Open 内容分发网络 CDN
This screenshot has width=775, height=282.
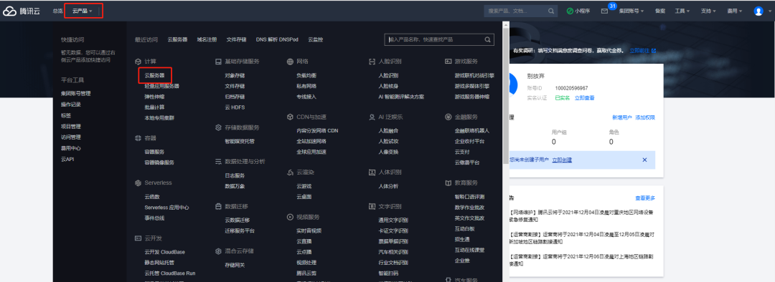pos(317,131)
